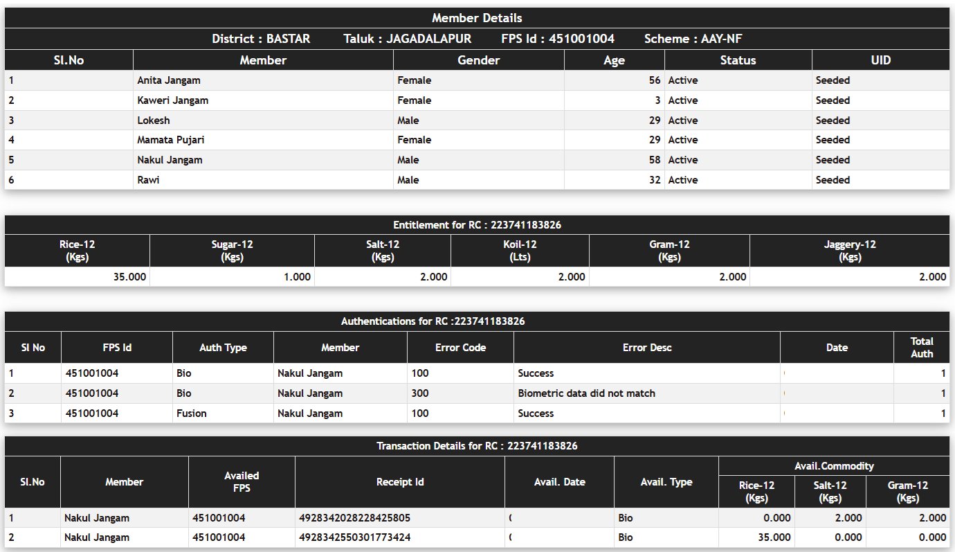Click the Receipt Id column header

click(400, 482)
